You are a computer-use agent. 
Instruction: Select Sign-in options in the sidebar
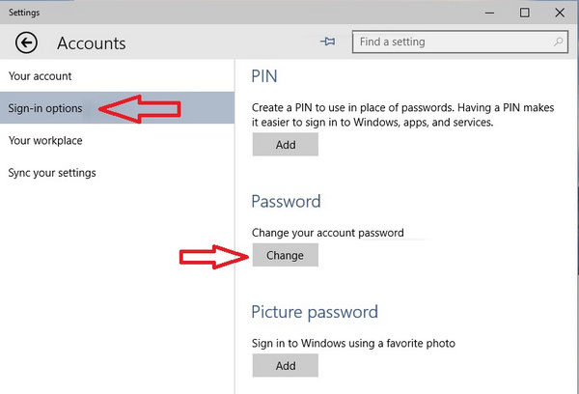tap(44, 108)
